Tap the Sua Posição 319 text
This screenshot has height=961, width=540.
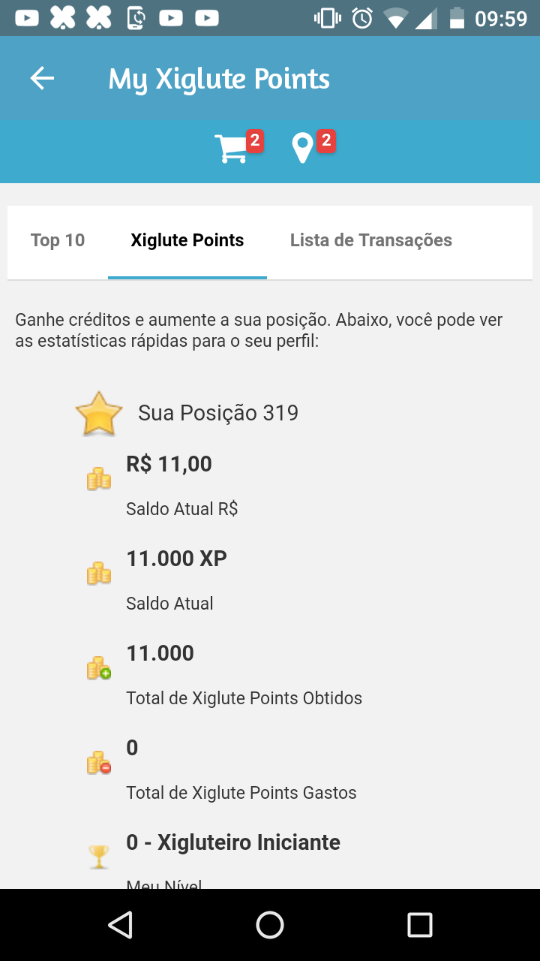(218, 413)
